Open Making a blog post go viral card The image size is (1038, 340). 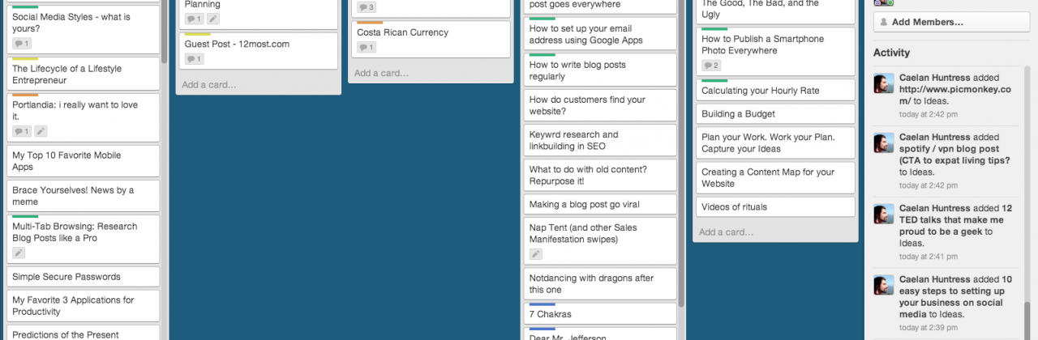pyautogui.click(x=600, y=204)
